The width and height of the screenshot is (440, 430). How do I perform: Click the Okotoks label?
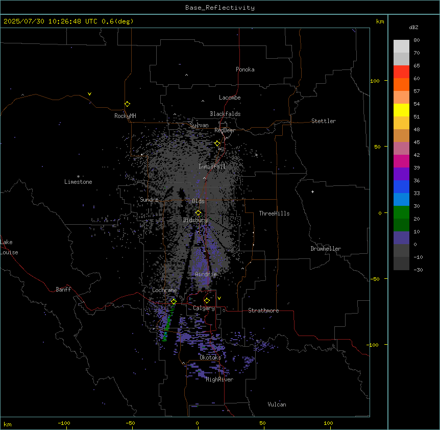point(210,357)
